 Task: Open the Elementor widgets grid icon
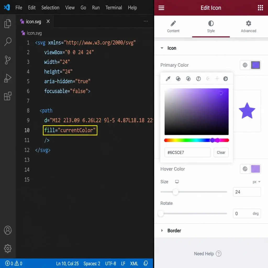260,8
